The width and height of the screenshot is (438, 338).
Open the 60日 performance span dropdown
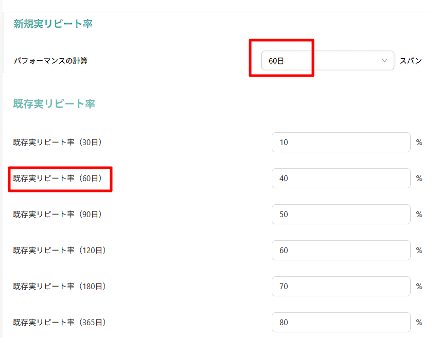[x=327, y=61]
